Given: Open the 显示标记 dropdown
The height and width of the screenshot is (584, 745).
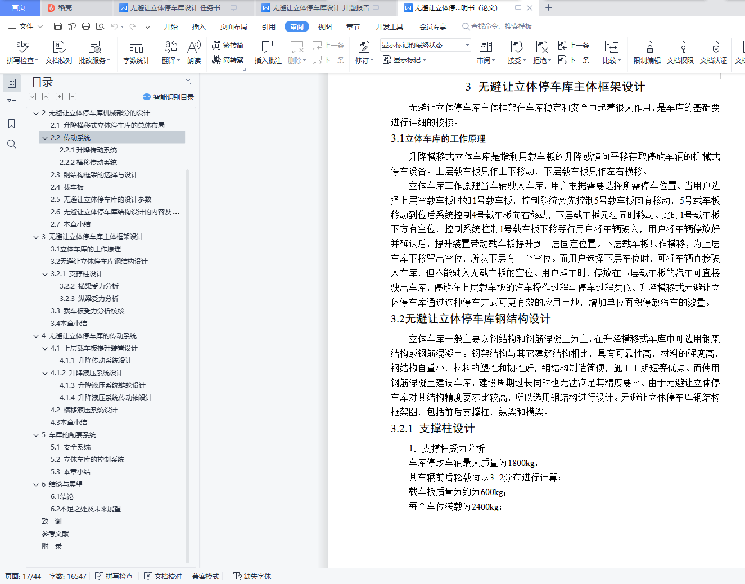Looking at the screenshot, I should pos(405,60).
